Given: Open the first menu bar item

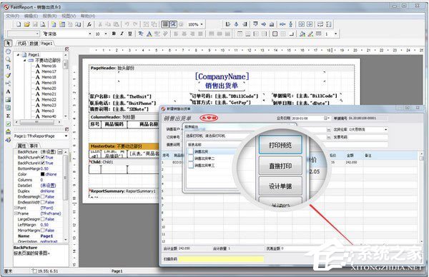Looking at the screenshot, I should point(13,16).
